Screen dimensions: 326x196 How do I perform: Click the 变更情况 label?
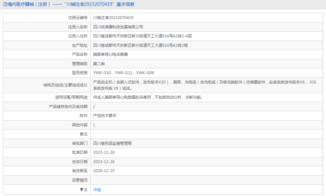pos(80,180)
